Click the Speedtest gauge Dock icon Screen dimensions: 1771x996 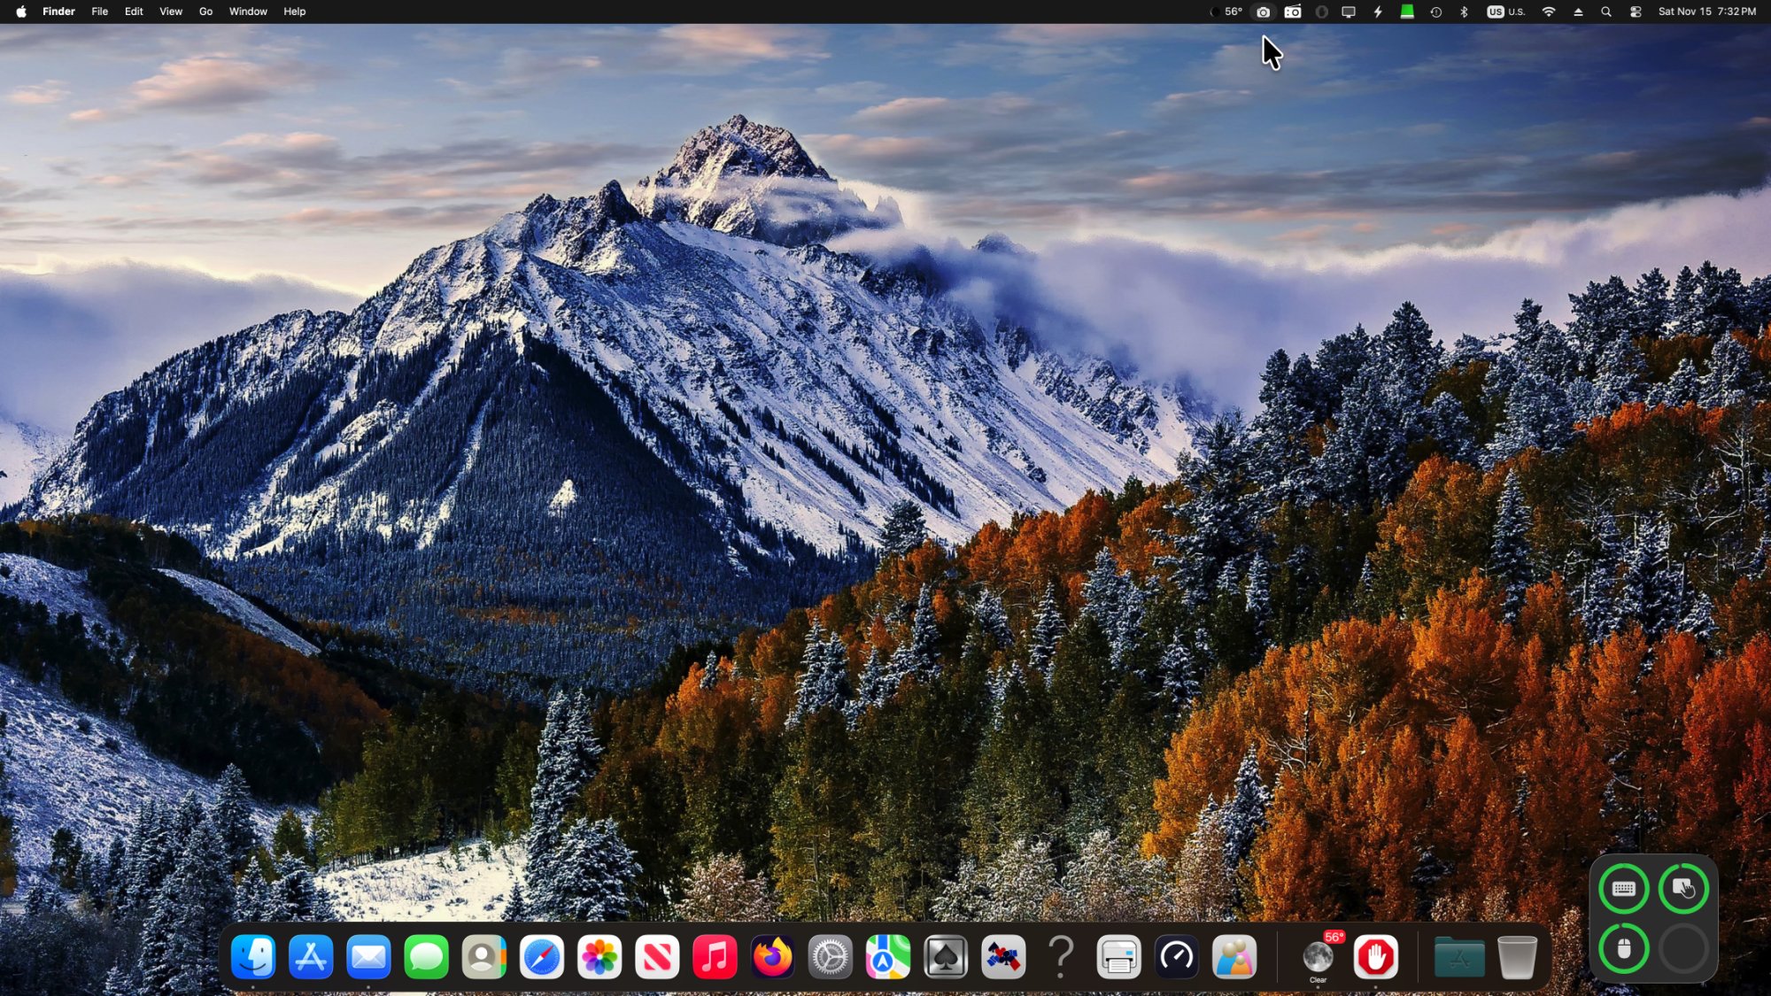pos(1176,957)
